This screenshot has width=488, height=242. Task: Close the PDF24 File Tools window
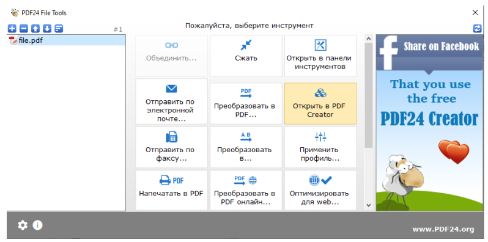pyautogui.click(x=475, y=12)
